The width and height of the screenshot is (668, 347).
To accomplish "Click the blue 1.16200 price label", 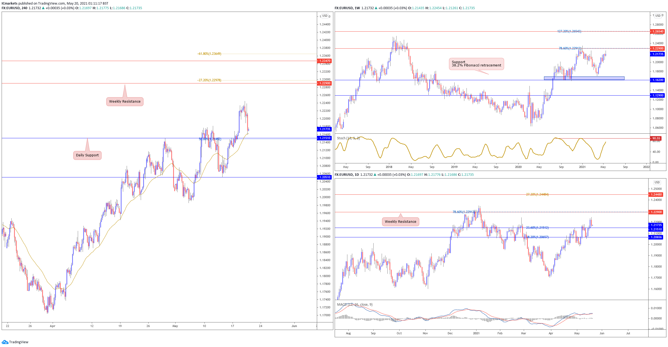I will click(658, 80).
